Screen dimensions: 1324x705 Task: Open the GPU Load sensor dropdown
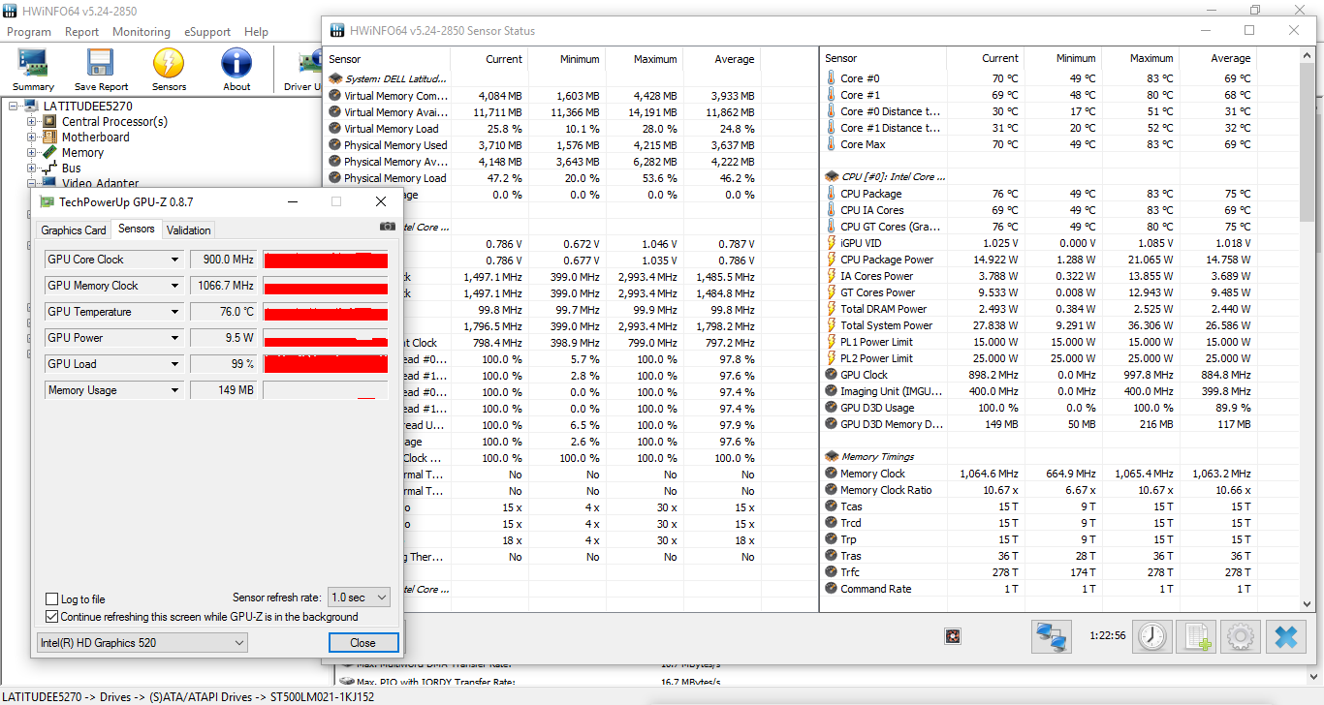click(x=175, y=364)
